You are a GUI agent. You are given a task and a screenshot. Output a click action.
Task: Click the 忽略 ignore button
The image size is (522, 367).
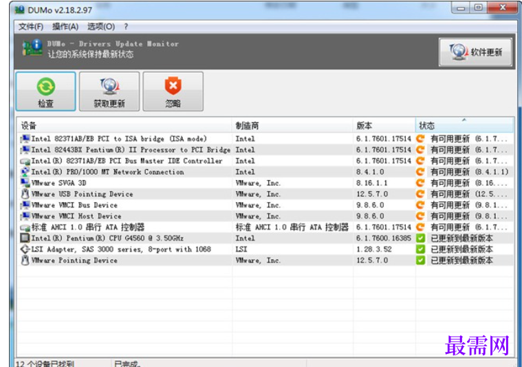pyautogui.click(x=173, y=91)
